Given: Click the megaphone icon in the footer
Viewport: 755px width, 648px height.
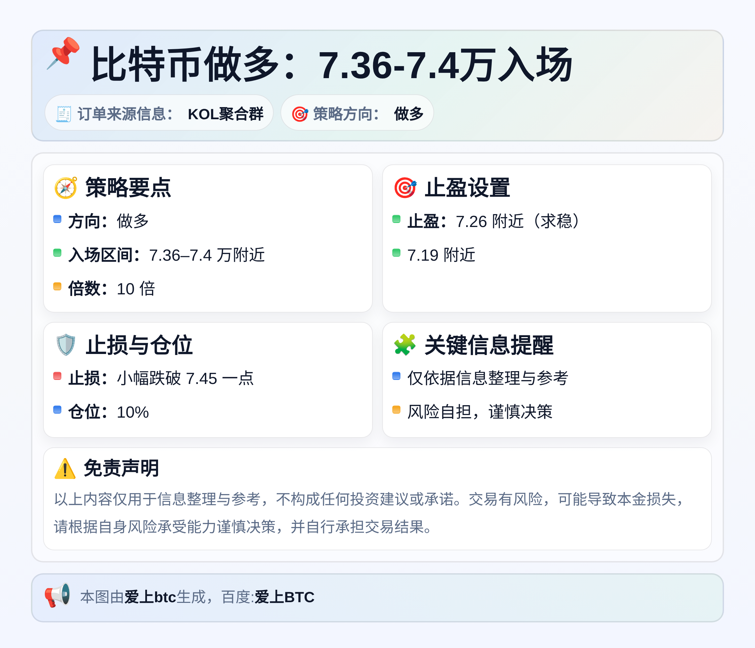Looking at the screenshot, I should click(x=57, y=595).
